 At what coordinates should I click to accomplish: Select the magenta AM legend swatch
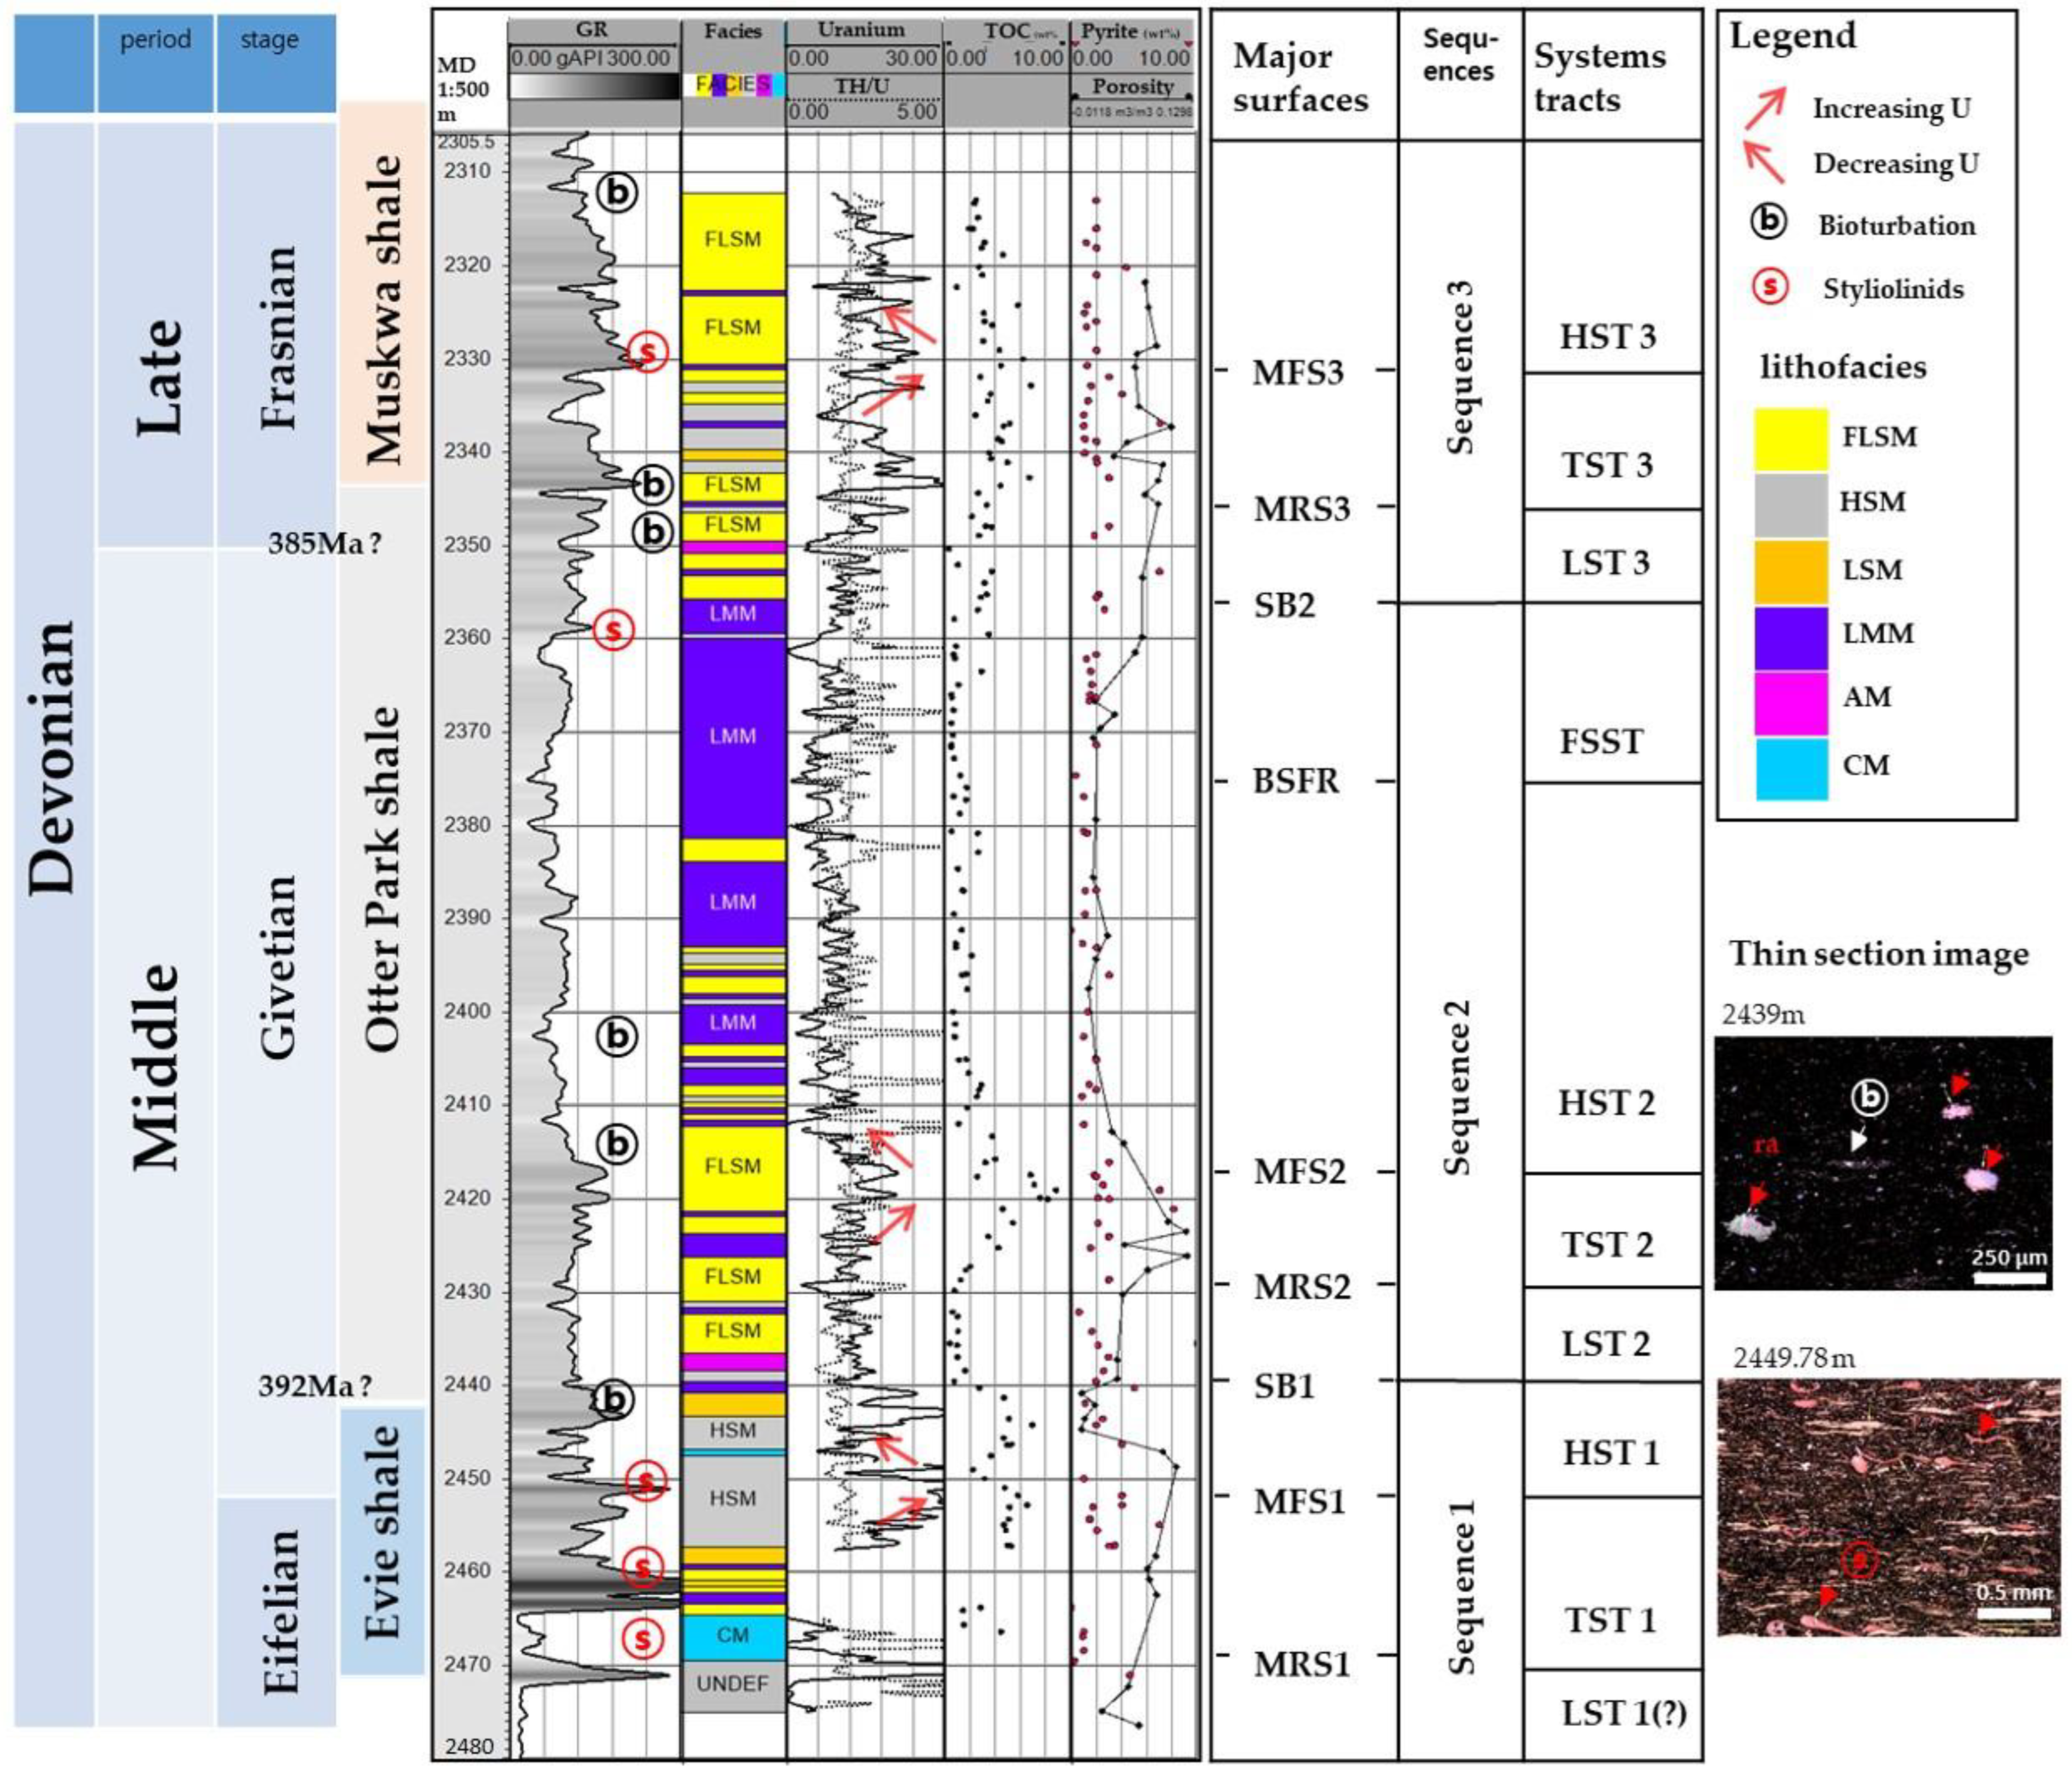point(1791,703)
